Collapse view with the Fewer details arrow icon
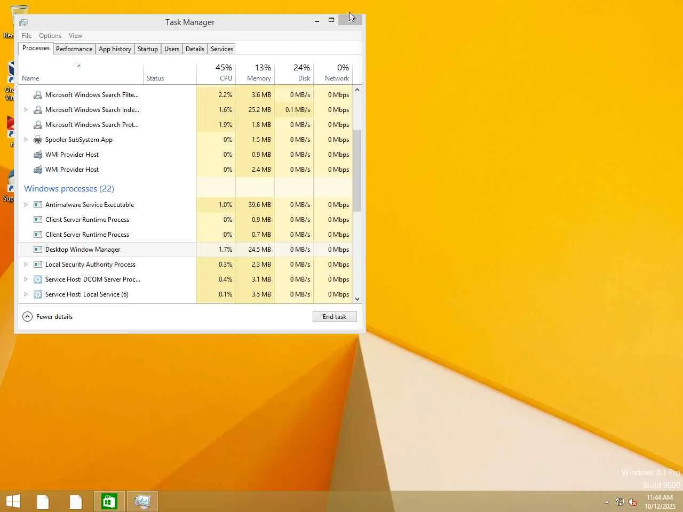This screenshot has height=512, width=683. 27,317
